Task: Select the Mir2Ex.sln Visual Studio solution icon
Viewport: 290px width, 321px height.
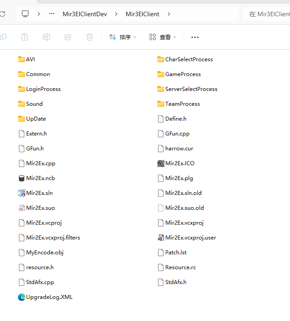Action: pos(22,193)
